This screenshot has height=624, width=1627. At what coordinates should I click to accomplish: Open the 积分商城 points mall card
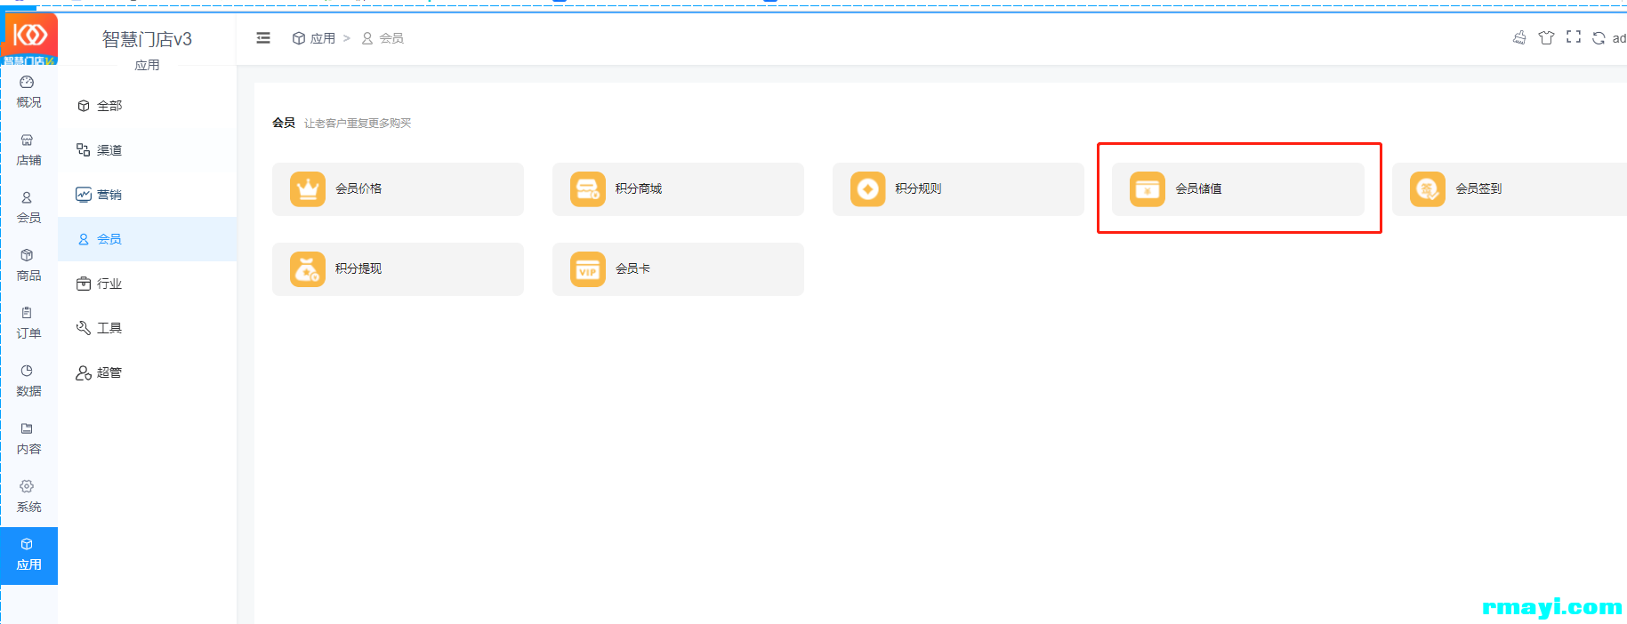point(678,189)
